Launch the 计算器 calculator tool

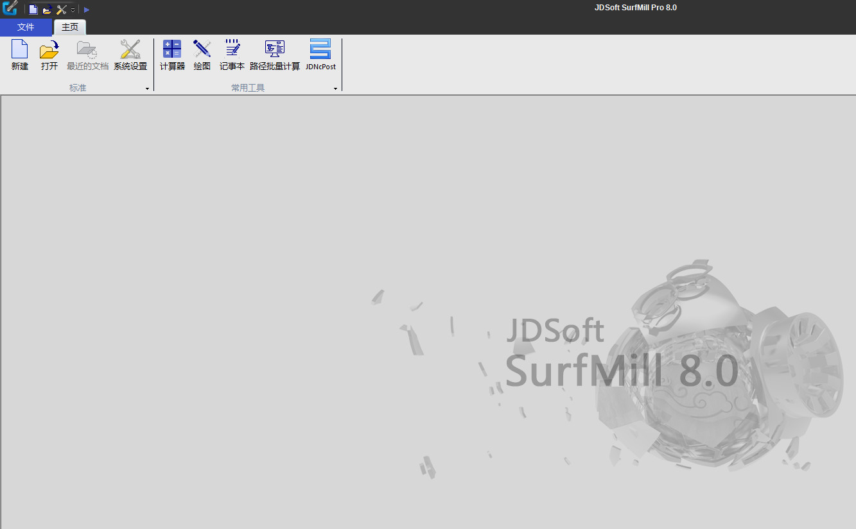pyautogui.click(x=172, y=55)
